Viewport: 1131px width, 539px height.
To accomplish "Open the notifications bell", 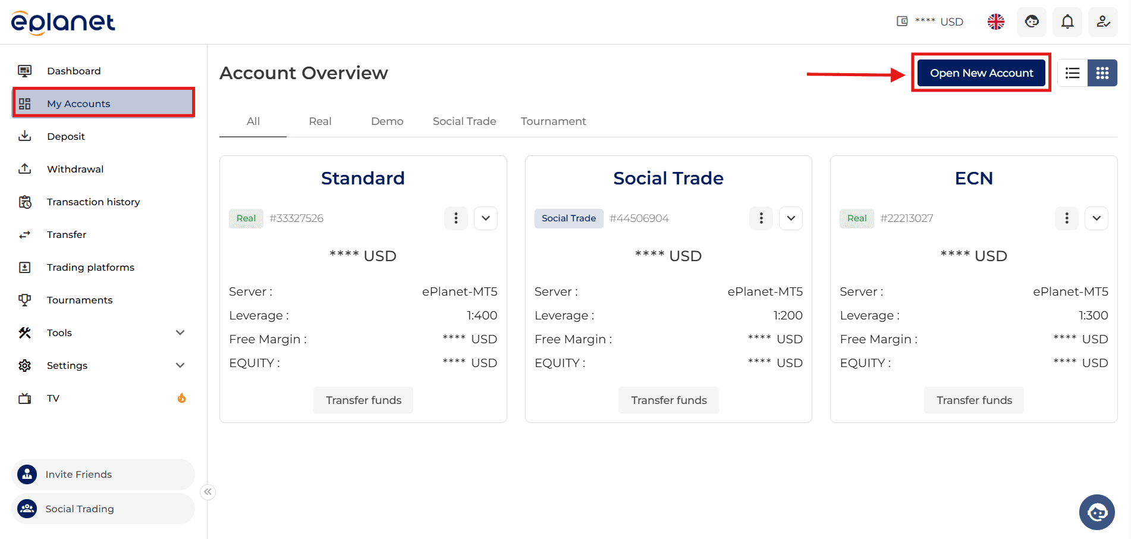I will click(1067, 21).
